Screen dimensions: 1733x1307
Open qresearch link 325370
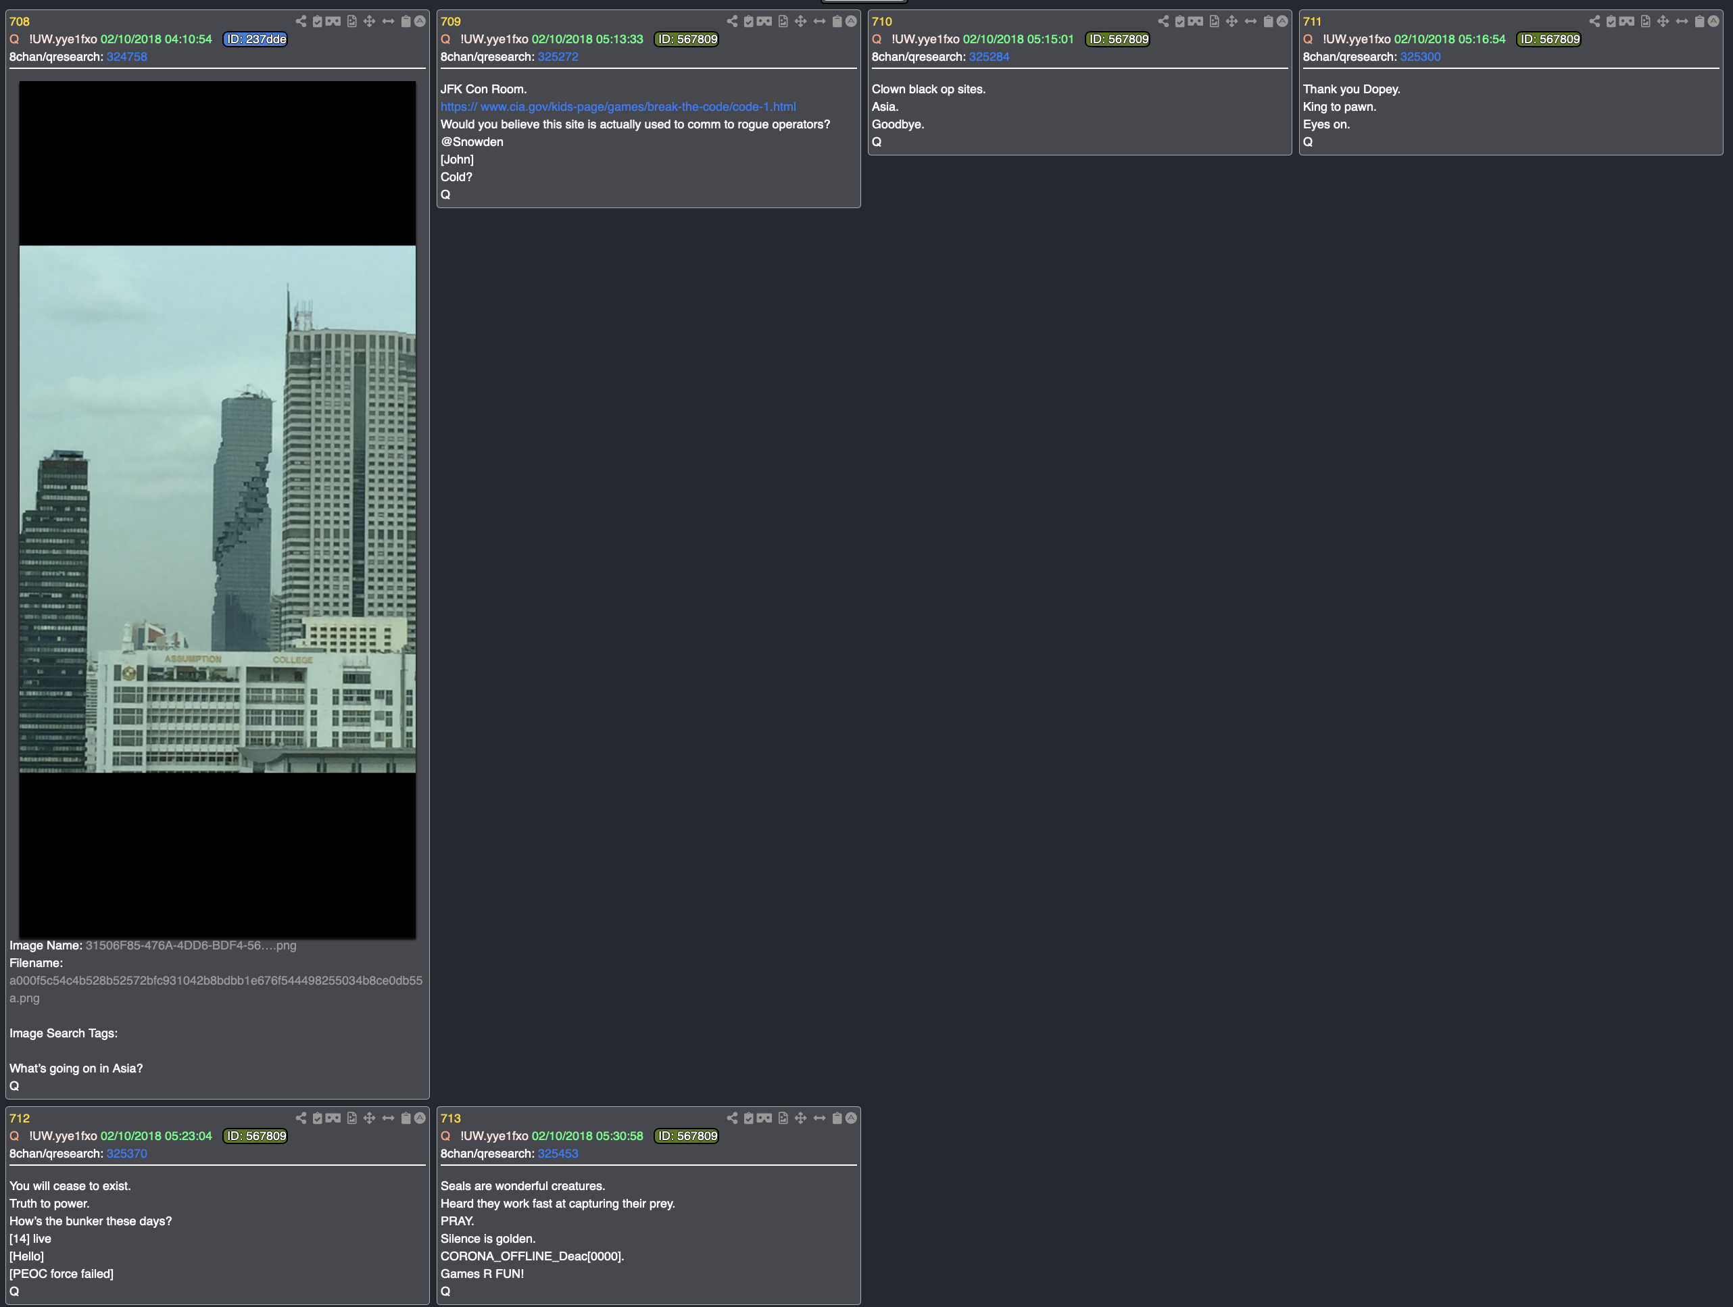(x=127, y=1154)
